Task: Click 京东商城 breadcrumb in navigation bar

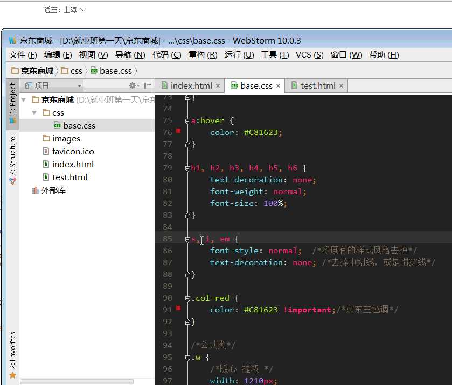Action: coord(32,71)
